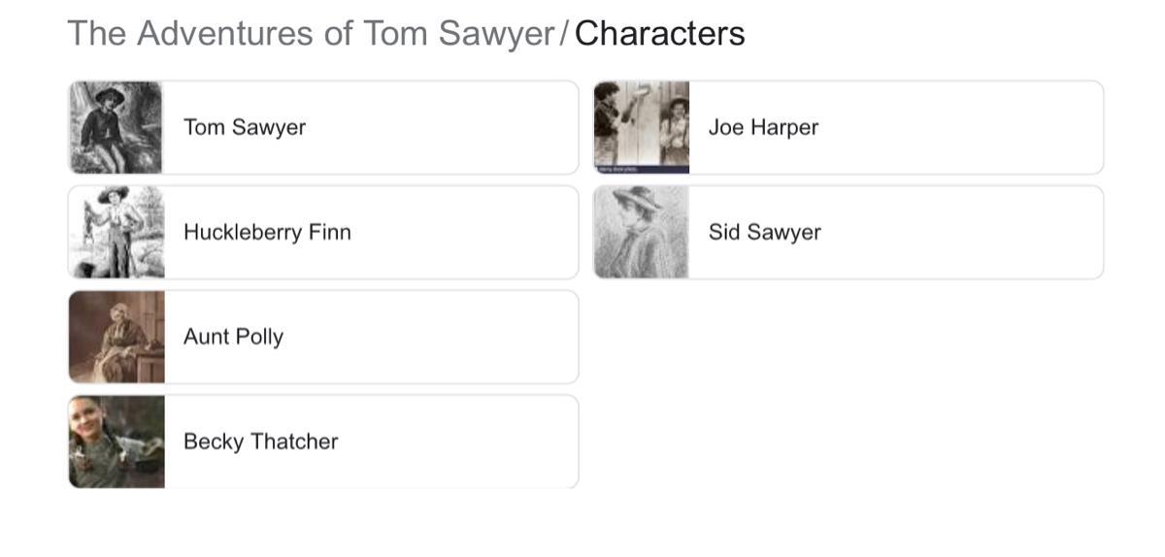Click Aunt Polly's sepia thumbnail image
The image size is (1165, 557).
coord(116,337)
